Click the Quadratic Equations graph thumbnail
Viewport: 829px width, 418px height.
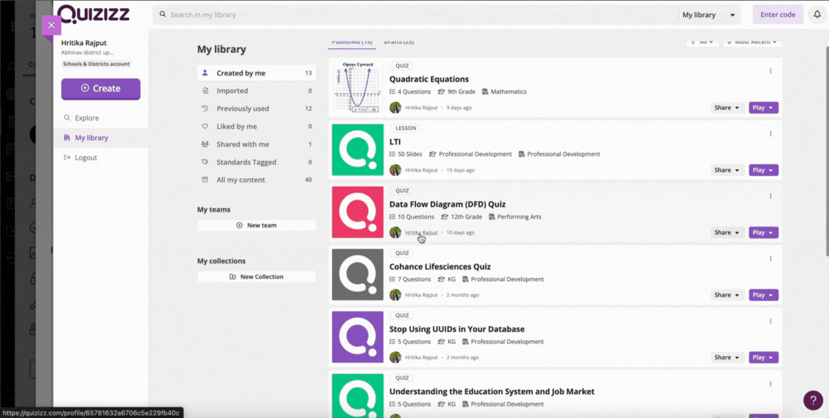pos(357,87)
